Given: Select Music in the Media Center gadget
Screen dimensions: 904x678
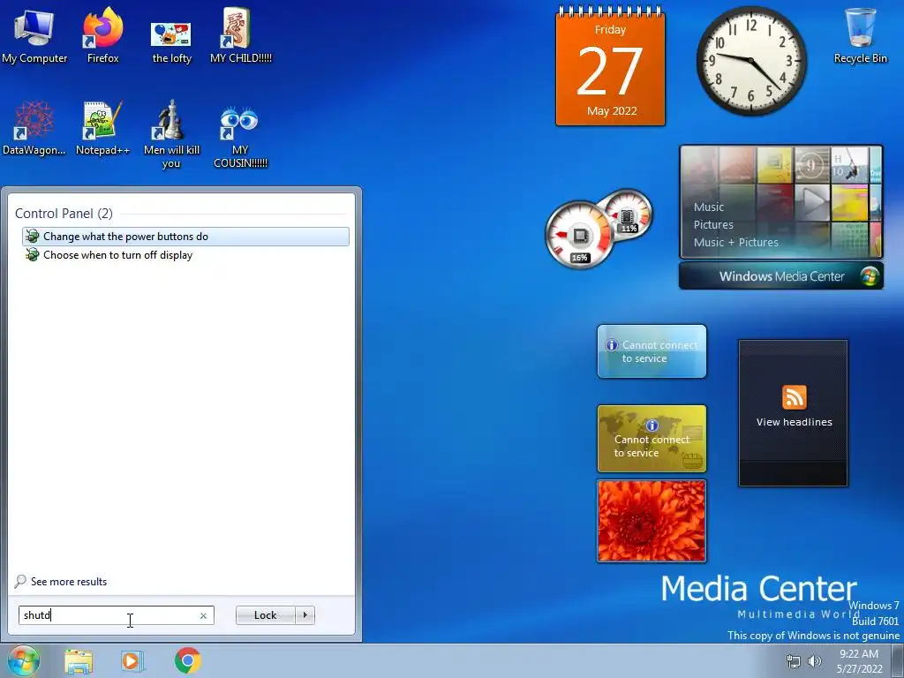Looking at the screenshot, I should (x=709, y=207).
